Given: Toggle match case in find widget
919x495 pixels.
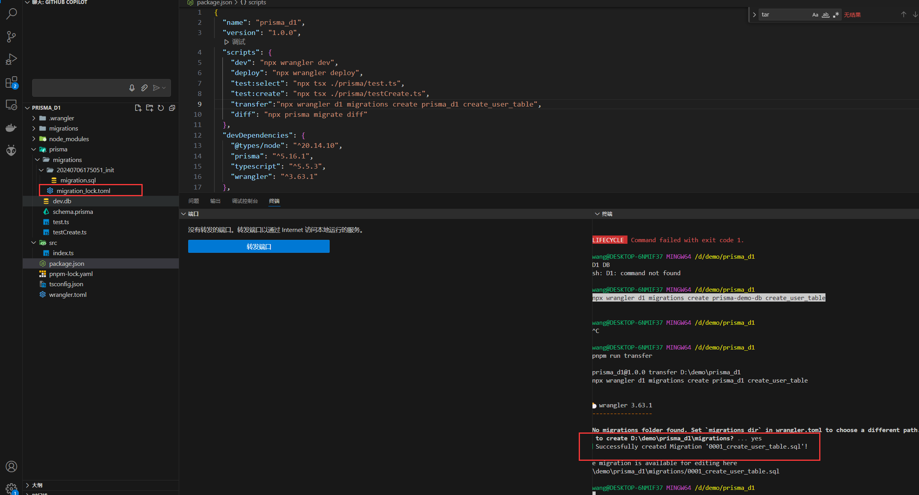Looking at the screenshot, I should pos(815,15).
